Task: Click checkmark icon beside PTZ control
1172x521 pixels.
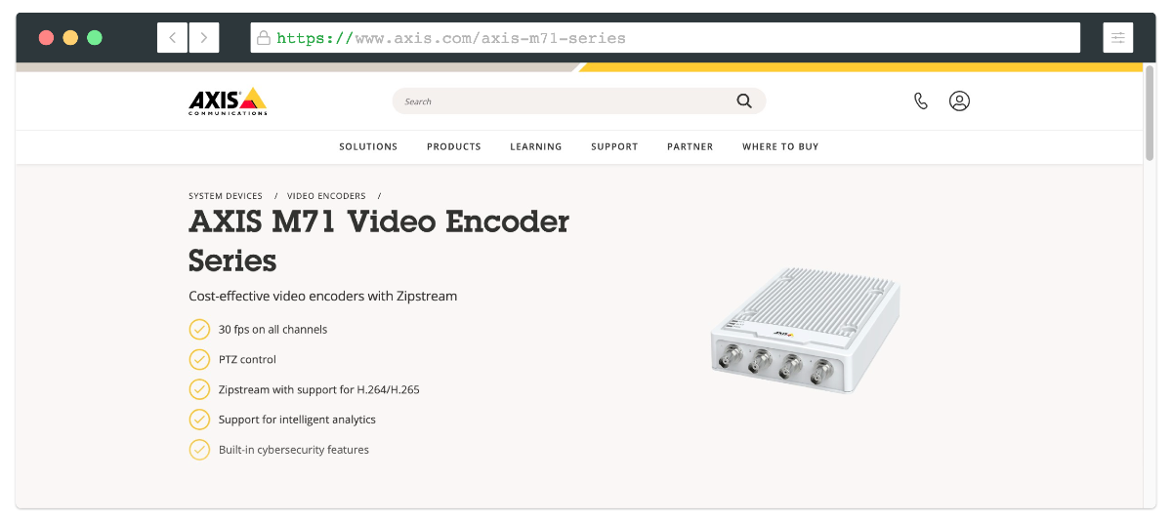Action: (x=199, y=359)
